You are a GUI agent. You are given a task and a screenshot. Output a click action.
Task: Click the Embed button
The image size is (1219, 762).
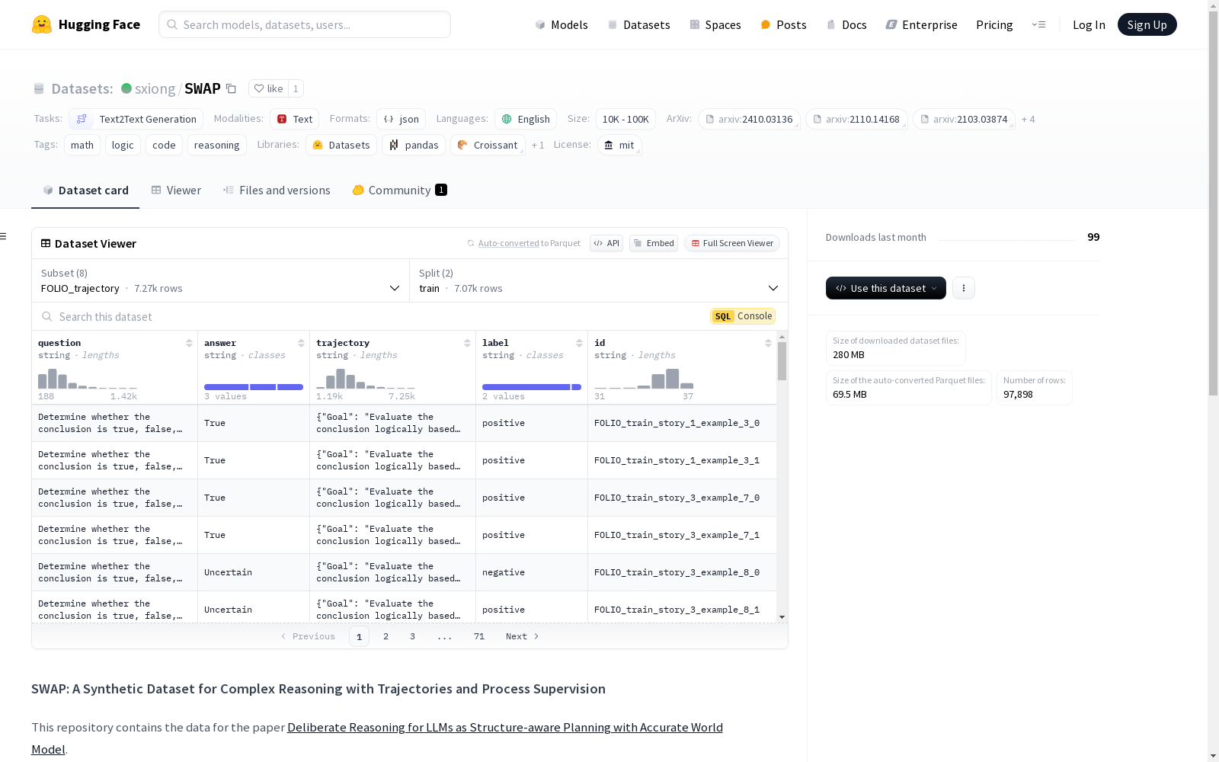654,243
